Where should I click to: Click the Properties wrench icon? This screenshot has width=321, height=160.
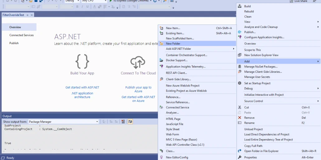pos(240,157)
